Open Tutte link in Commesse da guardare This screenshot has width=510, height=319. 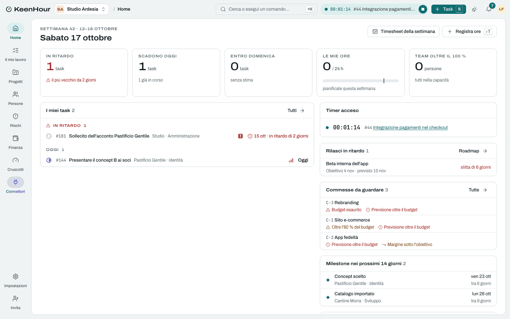point(478,190)
